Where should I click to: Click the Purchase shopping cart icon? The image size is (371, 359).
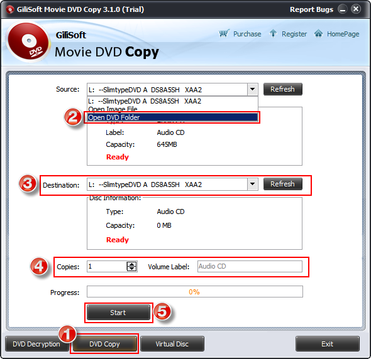224,33
